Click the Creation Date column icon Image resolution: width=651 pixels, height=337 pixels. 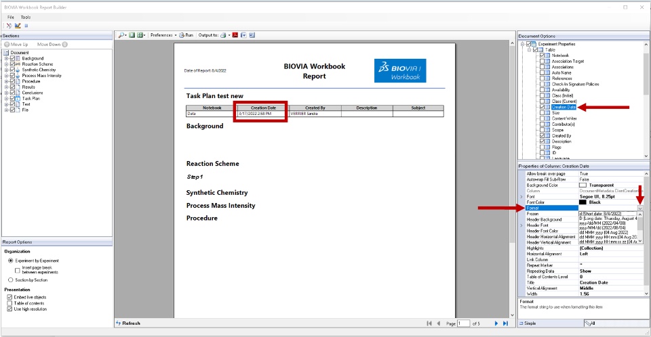pyautogui.click(x=548, y=108)
